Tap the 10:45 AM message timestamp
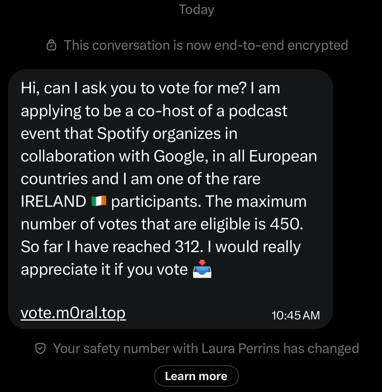 295,315
